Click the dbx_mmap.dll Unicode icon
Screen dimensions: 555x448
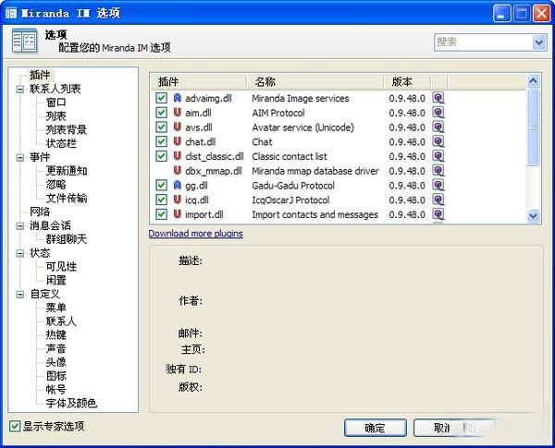[178, 171]
